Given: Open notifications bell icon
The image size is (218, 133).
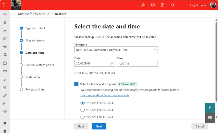Looking at the screenshot, I should (173, 5).
